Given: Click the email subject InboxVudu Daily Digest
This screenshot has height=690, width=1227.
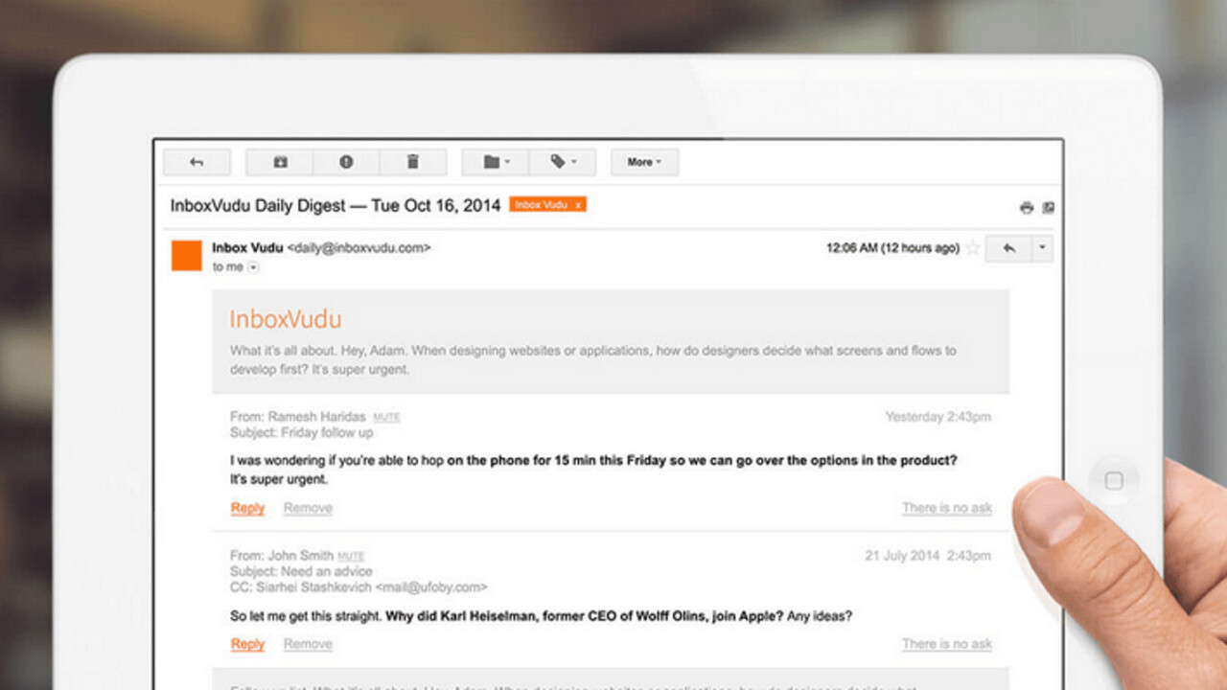Looking at the screenshot, I should coord(336,205).
